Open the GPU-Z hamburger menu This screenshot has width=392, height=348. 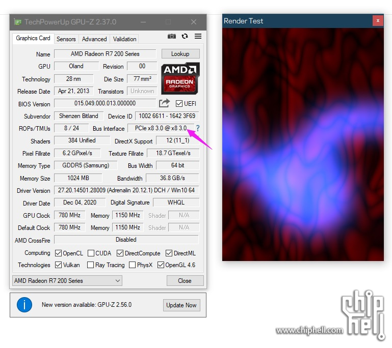point(198,37)
